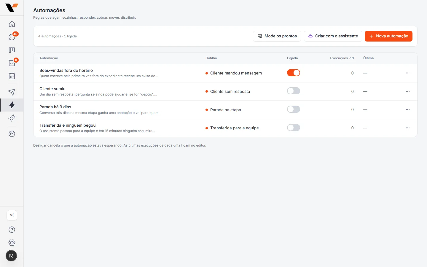This screenshot has height=267, width=427.
Task: Open more options for Cliente sumiu row
Action: pyautogui.click(x=408, y=91)
